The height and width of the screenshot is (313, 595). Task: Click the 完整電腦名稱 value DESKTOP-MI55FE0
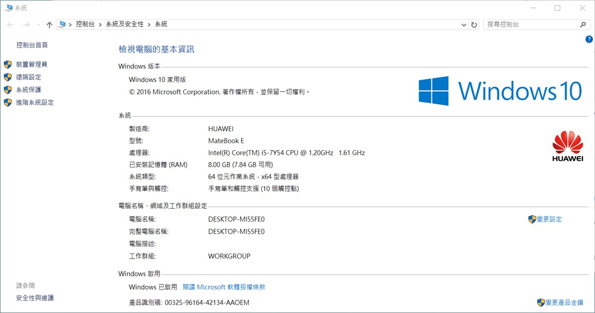pyautogui.click(x=237, y=231)
